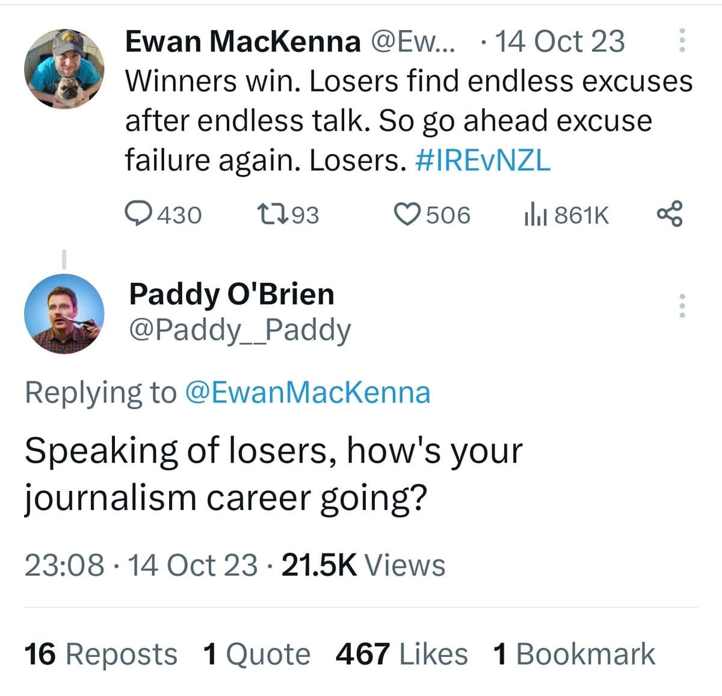This screenshot has width=722, height=696.
Task: Open the @Paddy__Paddy handle
Action: (x=240, y=330)
